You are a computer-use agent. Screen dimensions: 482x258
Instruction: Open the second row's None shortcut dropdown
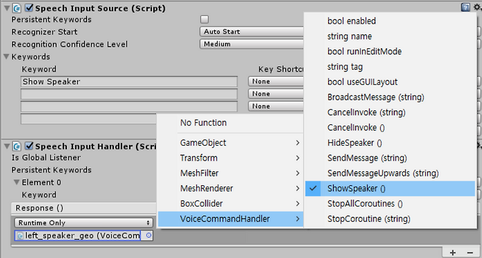point(276,94)
